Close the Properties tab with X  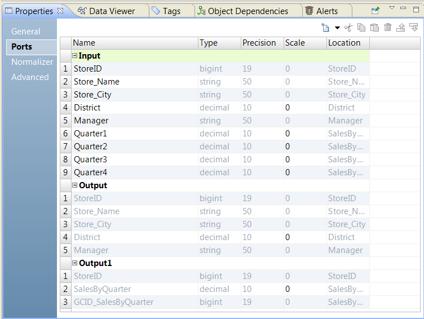coord(60,11)
